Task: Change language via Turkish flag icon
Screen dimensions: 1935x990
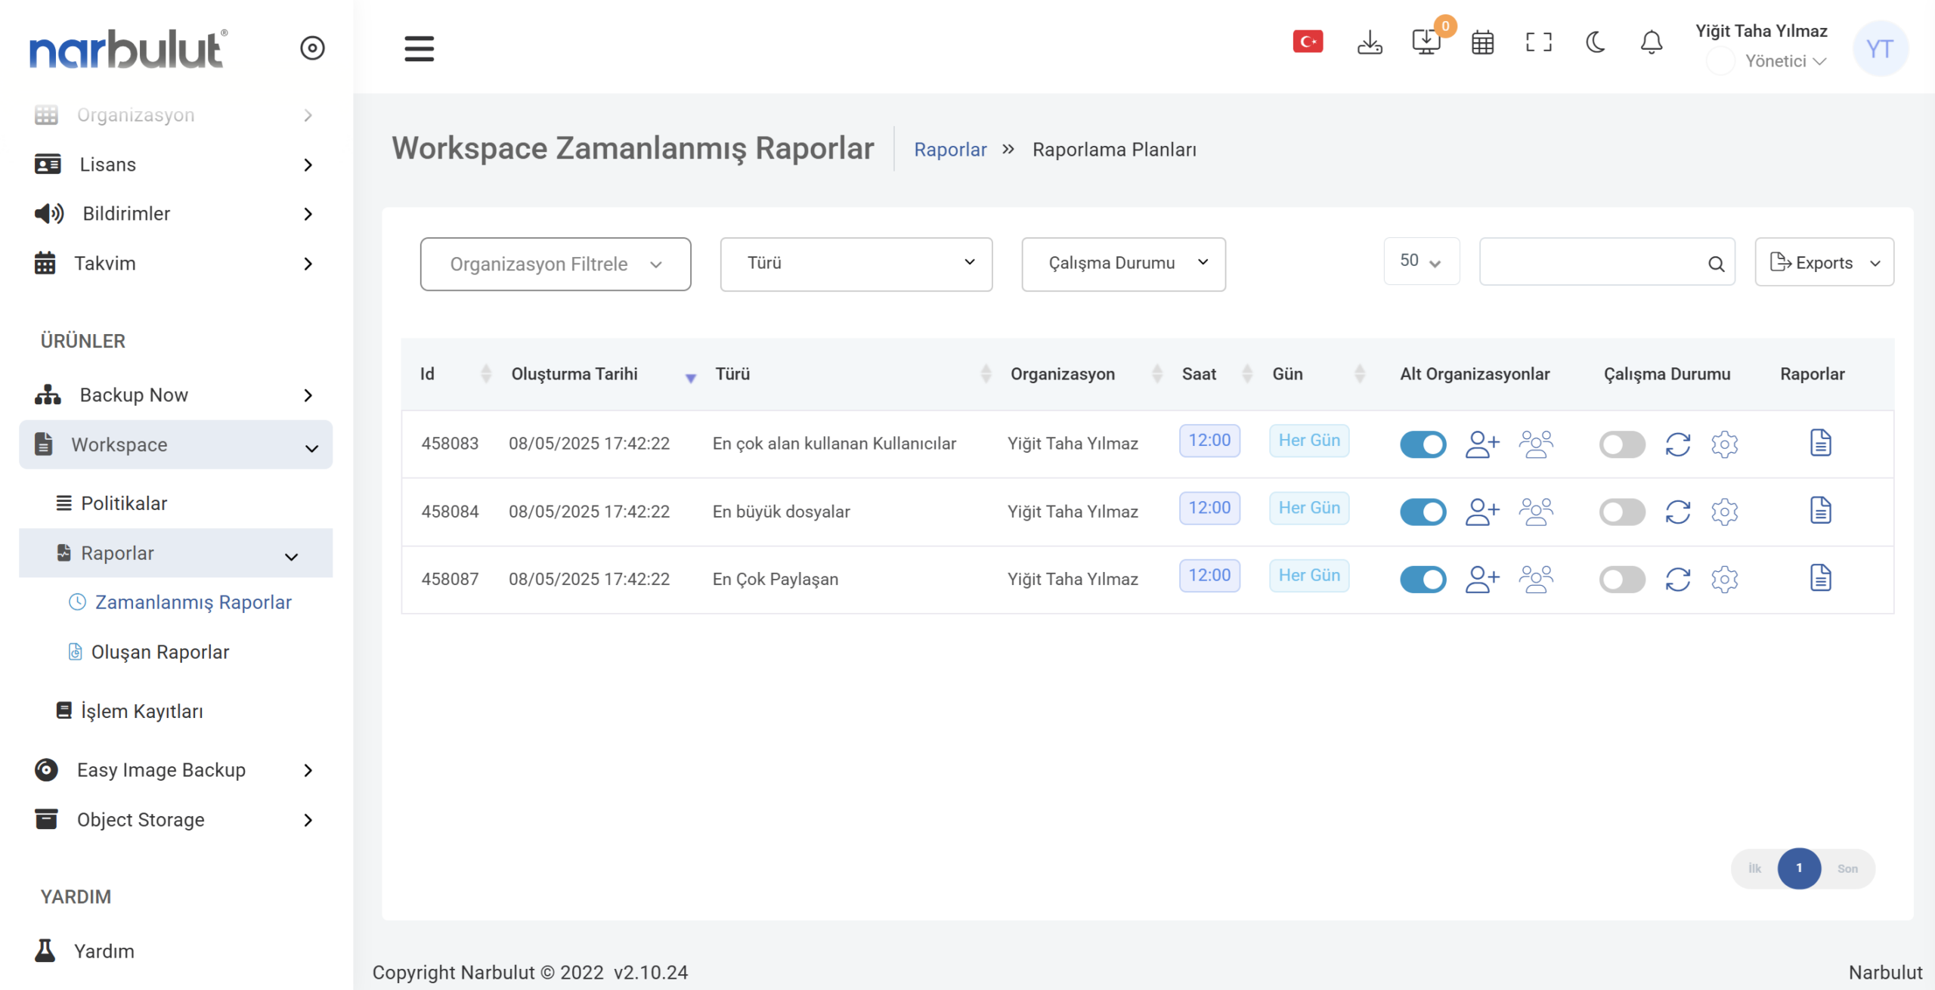Action: click(x=1308, y=42)
